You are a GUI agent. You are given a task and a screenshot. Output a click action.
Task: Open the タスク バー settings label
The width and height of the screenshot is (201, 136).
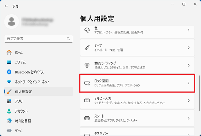point(101,134)
